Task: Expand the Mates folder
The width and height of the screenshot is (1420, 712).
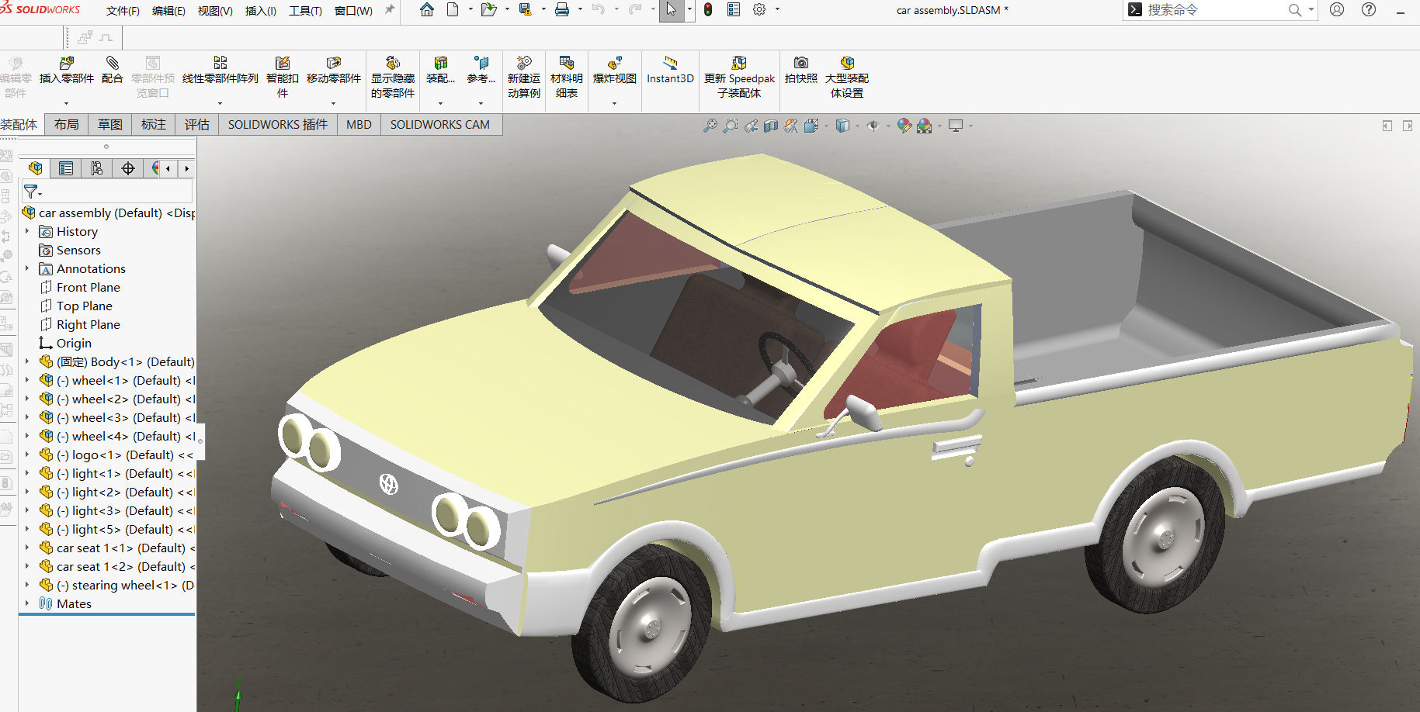Action: click(x=27, y=603)
